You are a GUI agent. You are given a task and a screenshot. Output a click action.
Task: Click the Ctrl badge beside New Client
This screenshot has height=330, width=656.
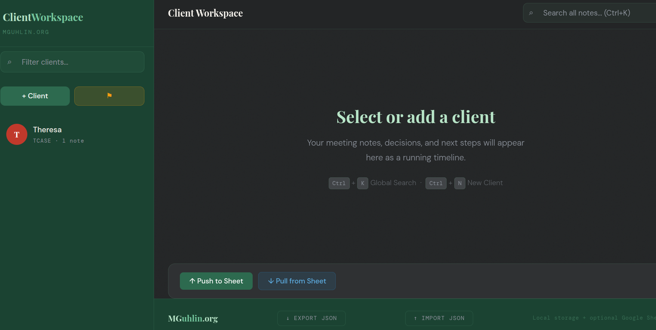click(x=435, y=183)
